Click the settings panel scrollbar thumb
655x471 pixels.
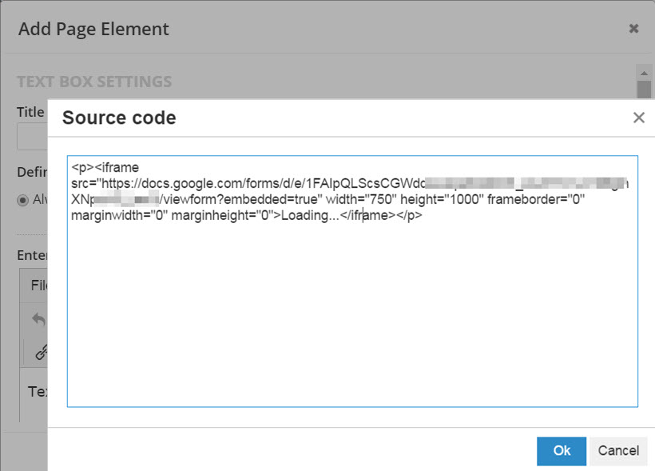click(x=643, y=88)
